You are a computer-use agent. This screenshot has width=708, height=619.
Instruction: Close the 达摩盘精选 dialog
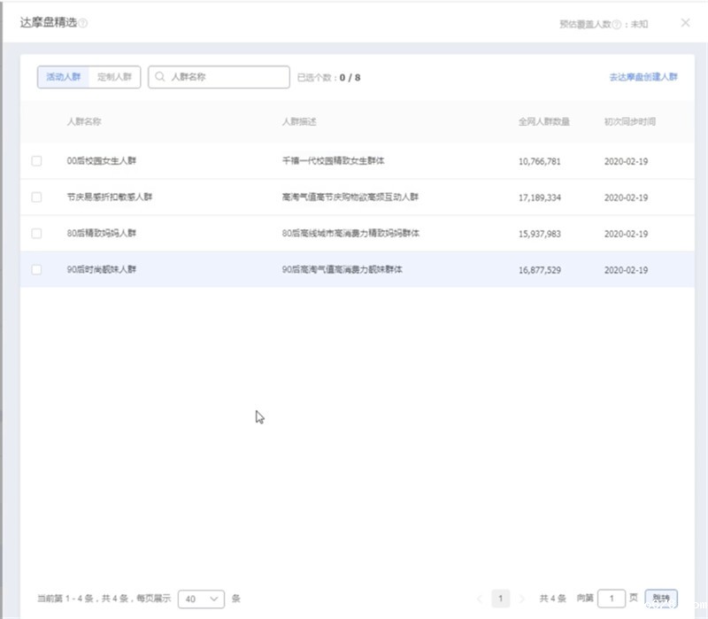686,24
